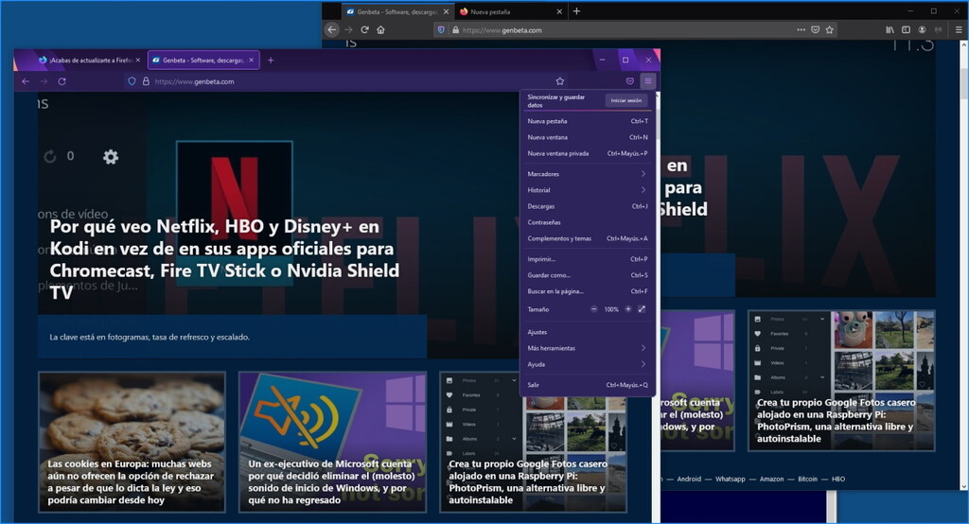Bookmark page with the star in the purple window
The width and height of the screenshot is (969, 524).
[x=560, y=81]
